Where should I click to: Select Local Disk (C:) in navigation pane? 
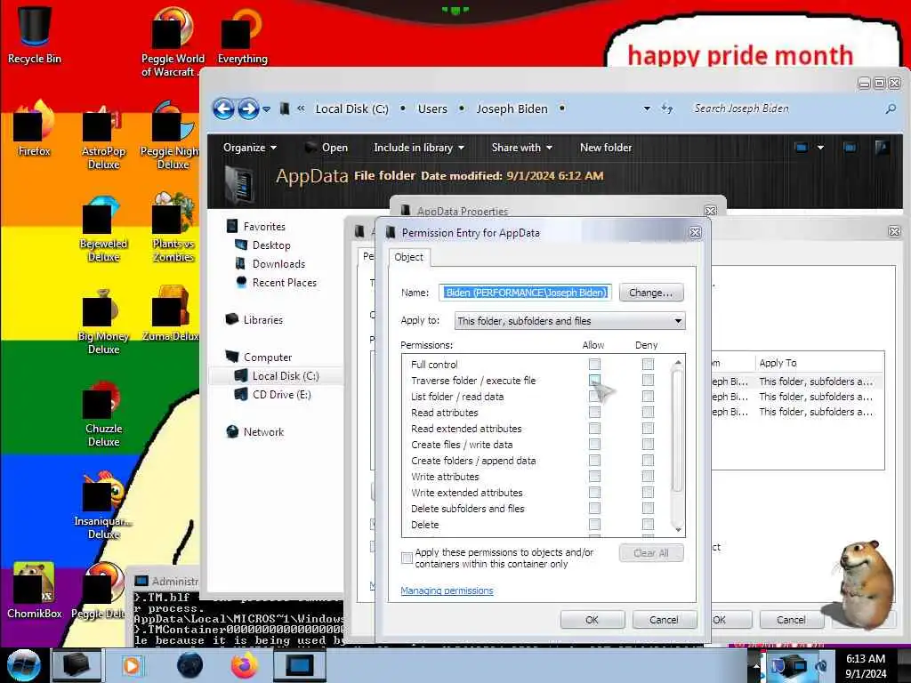coord(285,376)
